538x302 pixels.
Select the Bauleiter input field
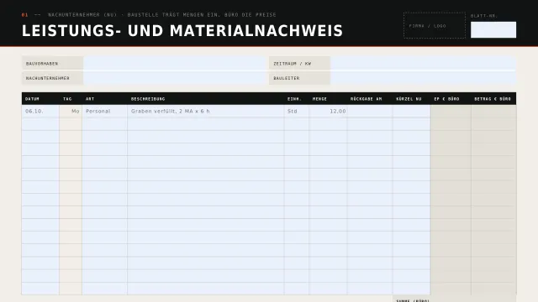pos(423,78)
